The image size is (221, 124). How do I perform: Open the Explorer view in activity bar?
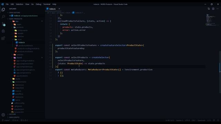[3, 10]
